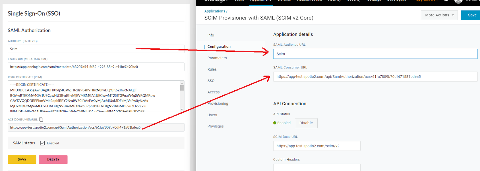Open the Info tab in OneLogin sidebar
Image resolution: width=480 pixels, height=171 pixels.
pos(211,35)
